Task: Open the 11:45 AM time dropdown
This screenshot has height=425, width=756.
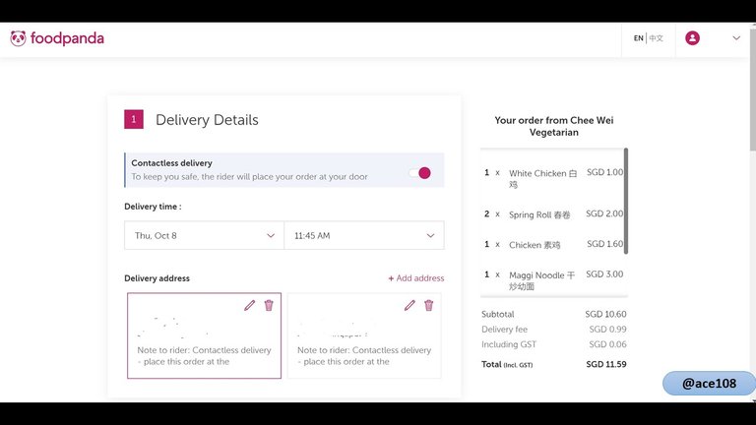Action: 364,236
